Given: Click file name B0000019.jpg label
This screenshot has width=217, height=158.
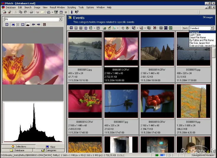Looking at the screenshot, I should click(x=193, y=122).
